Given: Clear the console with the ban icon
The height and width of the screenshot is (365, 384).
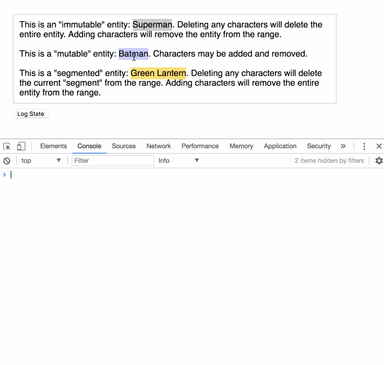Looking at the screenshot, I should tap(6, 161).
